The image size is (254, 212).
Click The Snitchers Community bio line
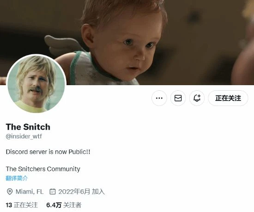[x=43, y=169]
